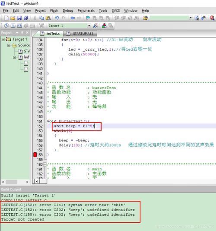Uncomment selected lines icon
216x231 pixels.
point(137,18)
